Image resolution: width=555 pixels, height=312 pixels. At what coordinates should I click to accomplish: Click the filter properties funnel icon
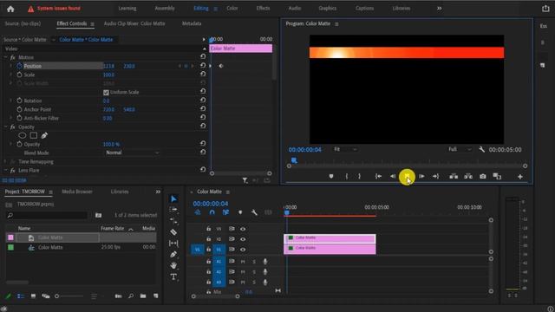pos(245,180)
